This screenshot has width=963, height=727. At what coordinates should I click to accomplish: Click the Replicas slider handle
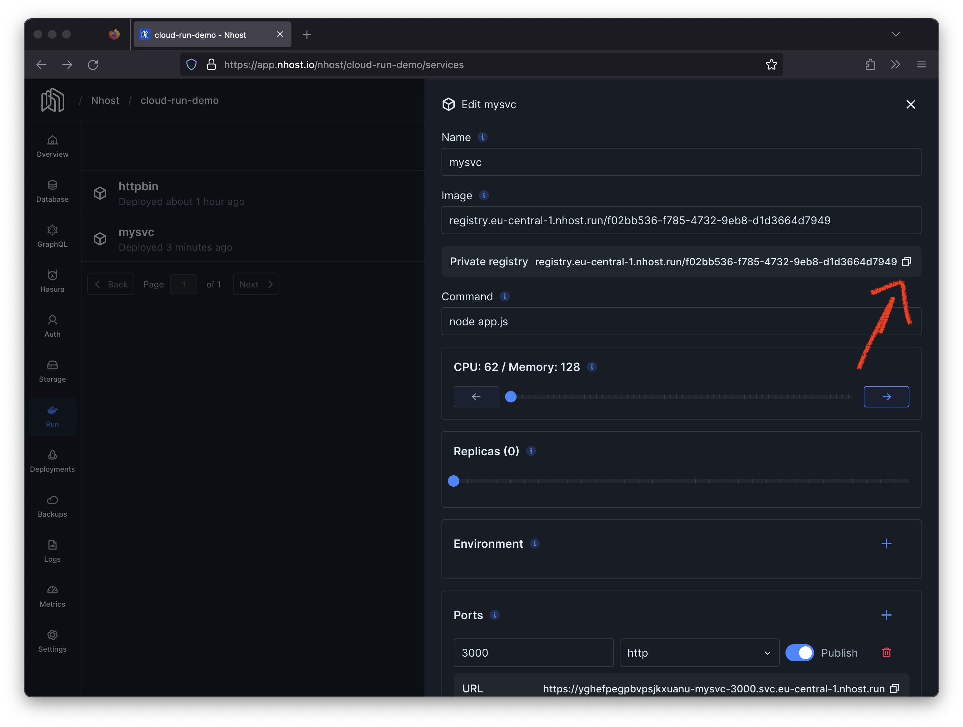click(x=454, y=481)
